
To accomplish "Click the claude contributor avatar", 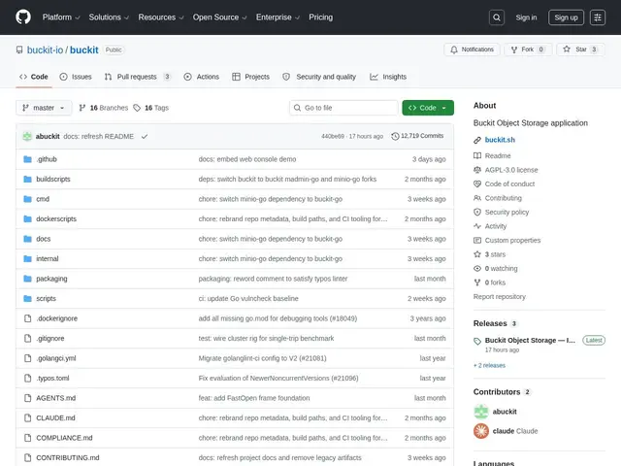I will click(x=481, y=431).
